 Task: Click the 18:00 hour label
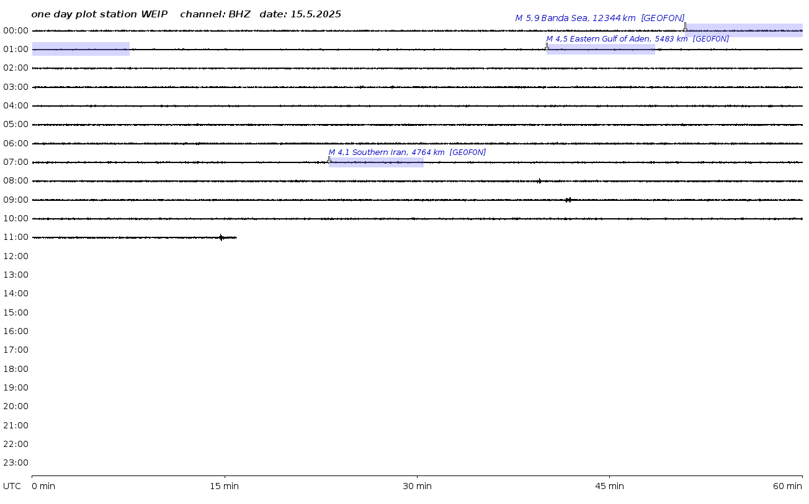click(x=16, y=369)
